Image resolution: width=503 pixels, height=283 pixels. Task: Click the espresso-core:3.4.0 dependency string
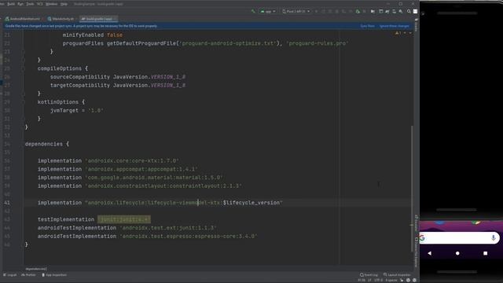point(189,236)
